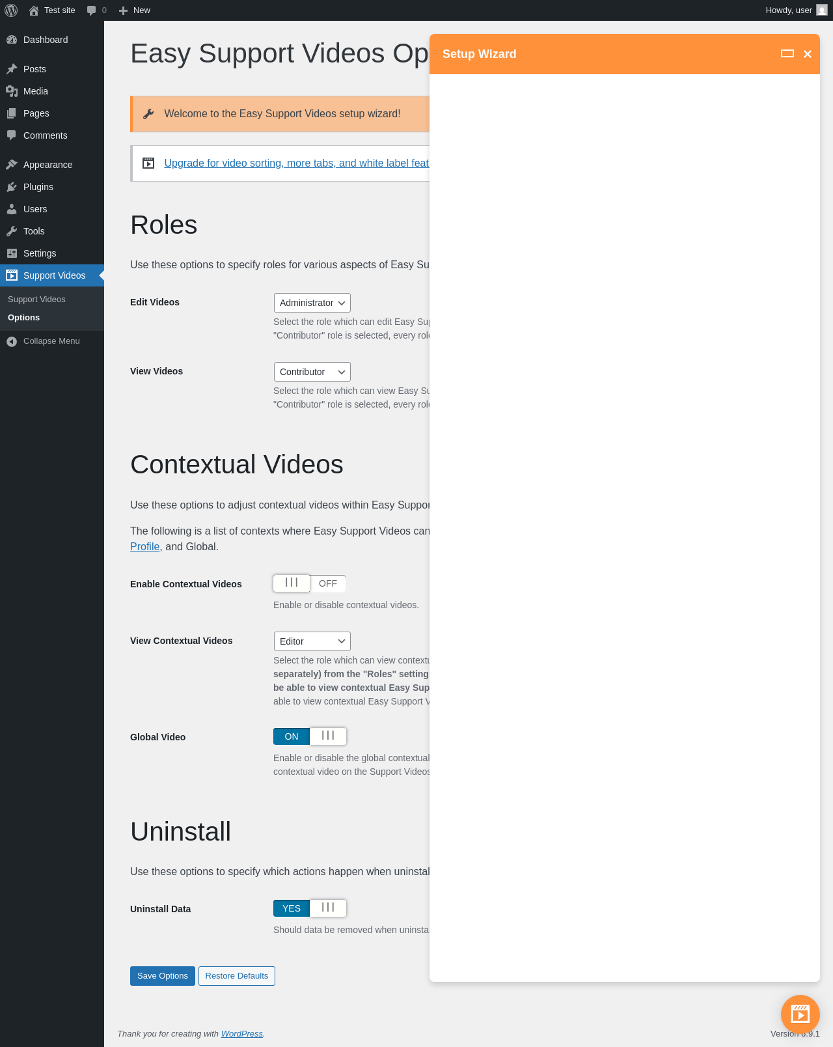Viewport: 833px width, 1047px height.
Task: Open Support Videos submenu item
Action: tap(36, 300)
